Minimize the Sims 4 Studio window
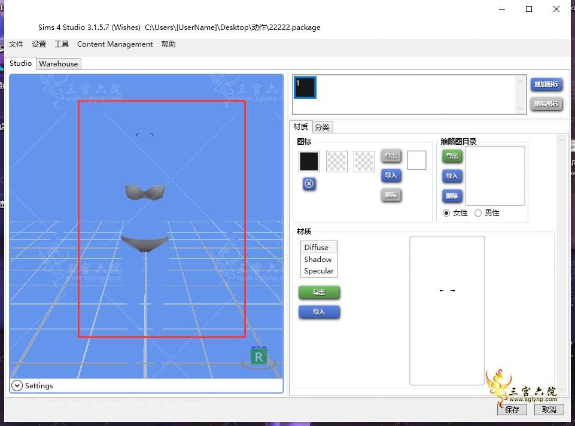575x426 pixels. point(502,9)
